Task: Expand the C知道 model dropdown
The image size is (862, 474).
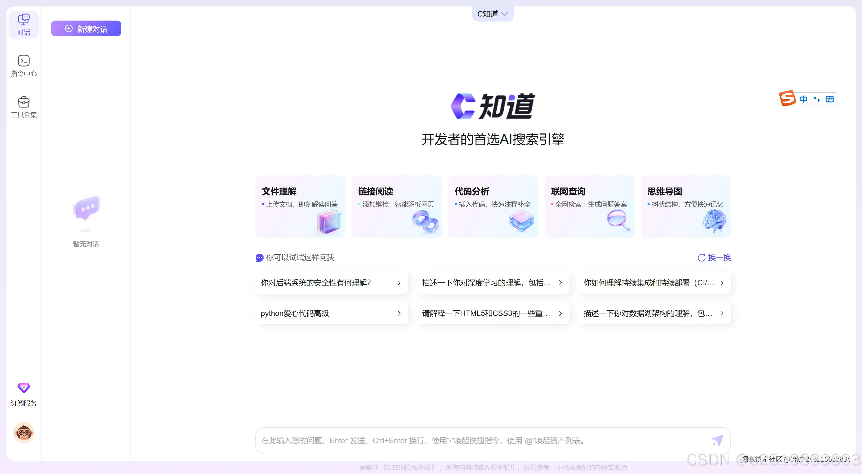Action: pyautogui.click(x=493, y=14)
